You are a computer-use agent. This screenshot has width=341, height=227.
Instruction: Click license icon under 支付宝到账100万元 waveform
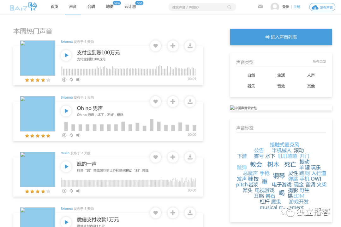click(x=64, y=80)
